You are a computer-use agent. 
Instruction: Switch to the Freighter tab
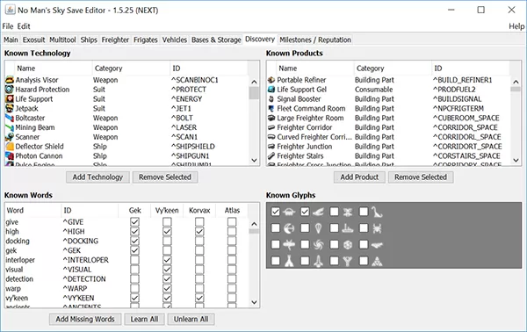[115, 40]
